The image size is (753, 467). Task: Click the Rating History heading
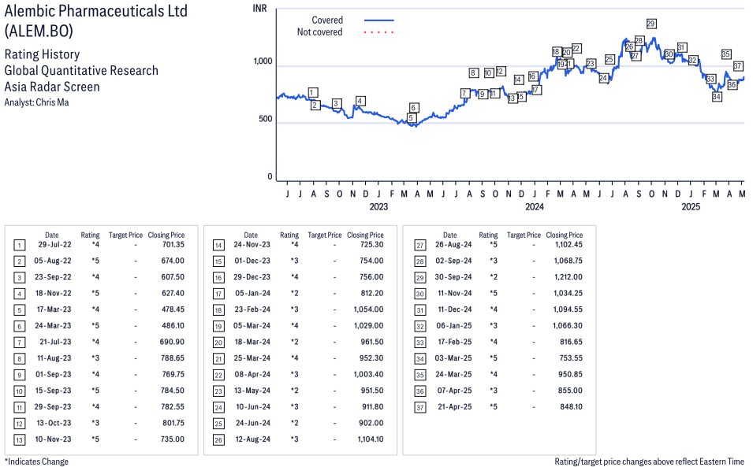(42, 54)
